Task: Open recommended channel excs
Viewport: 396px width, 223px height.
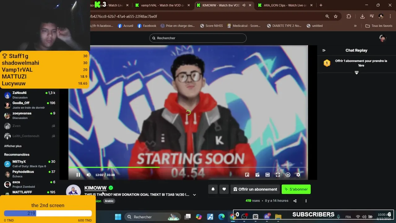Action: click(30, 184)
